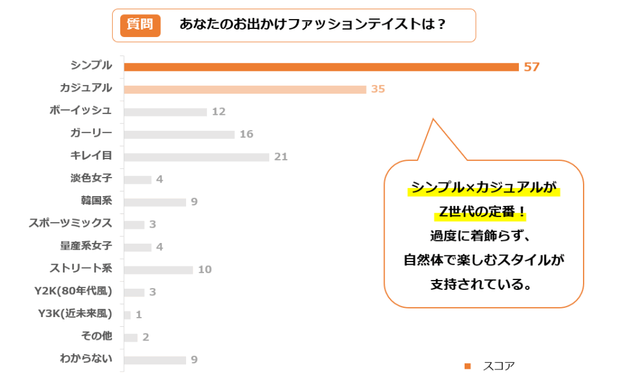Image resolution: width=631 pixels, height=383 pixels.
Task: Click the value label 35
Action: (x=378, y=89)
